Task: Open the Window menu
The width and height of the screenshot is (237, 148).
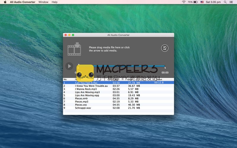Action: (x=43, y=2)
